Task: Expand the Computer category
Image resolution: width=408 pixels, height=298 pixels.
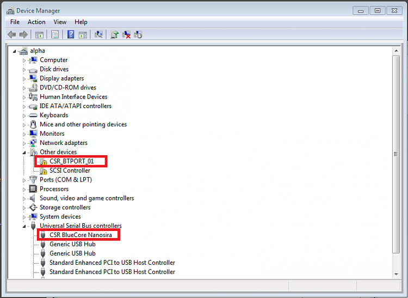Action: (24, 60)
